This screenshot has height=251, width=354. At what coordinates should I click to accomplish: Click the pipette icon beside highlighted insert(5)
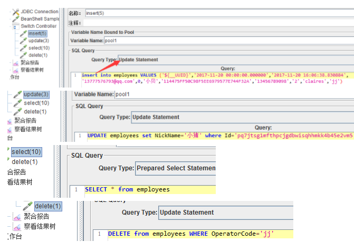pos(23,34)
